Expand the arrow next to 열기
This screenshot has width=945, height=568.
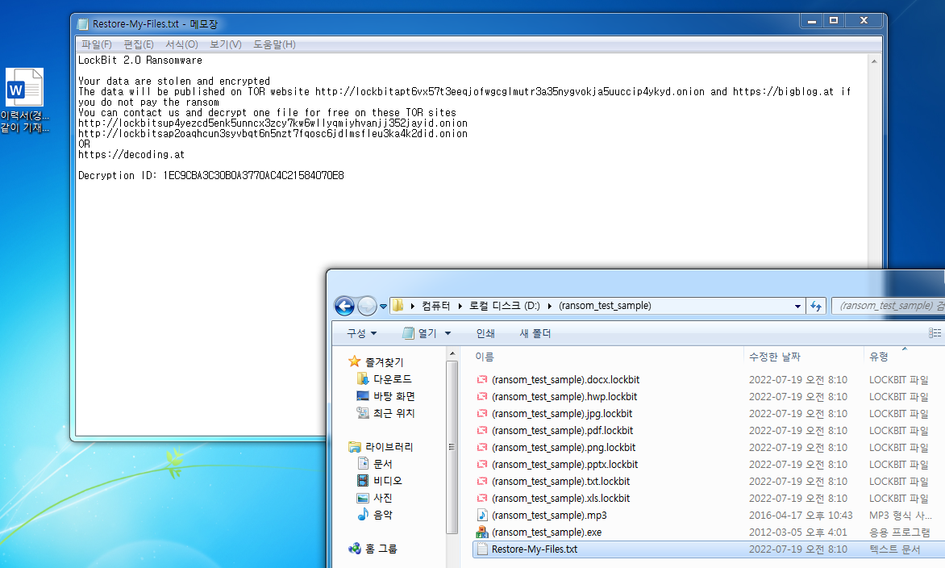(448, 333)
